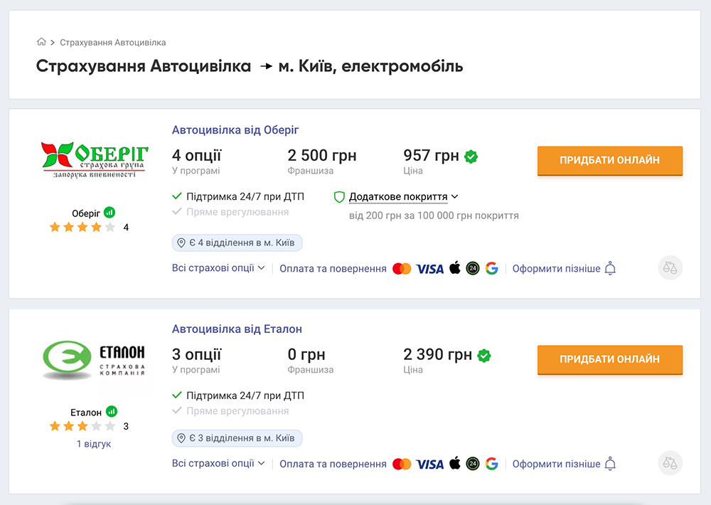Click the compare scales icon for Еталон
The width and height of the screenshot is (711, 505).
[670, 463]
